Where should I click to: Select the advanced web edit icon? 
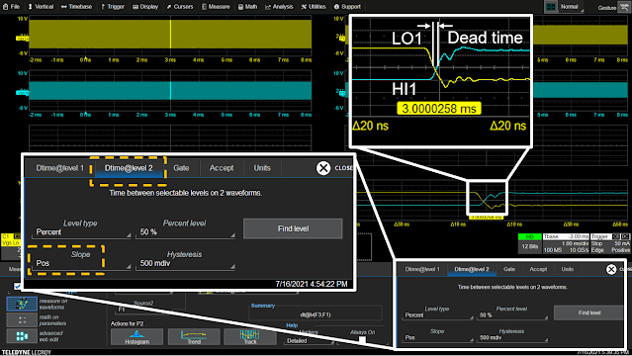coord(22,336)
